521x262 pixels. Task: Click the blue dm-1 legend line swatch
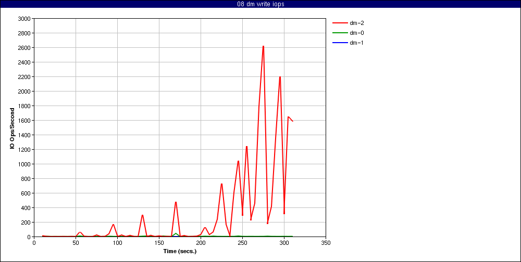coord(340,43)
